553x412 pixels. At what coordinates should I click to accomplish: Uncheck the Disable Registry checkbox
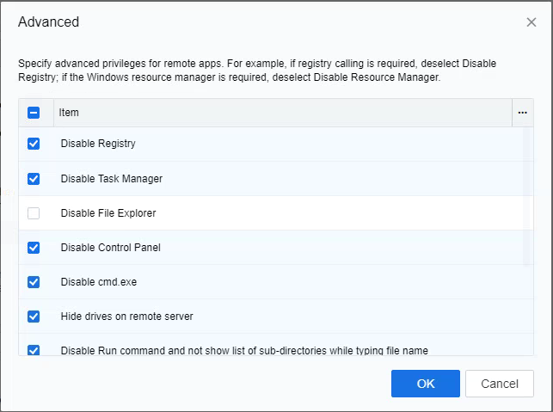(34, 144)
